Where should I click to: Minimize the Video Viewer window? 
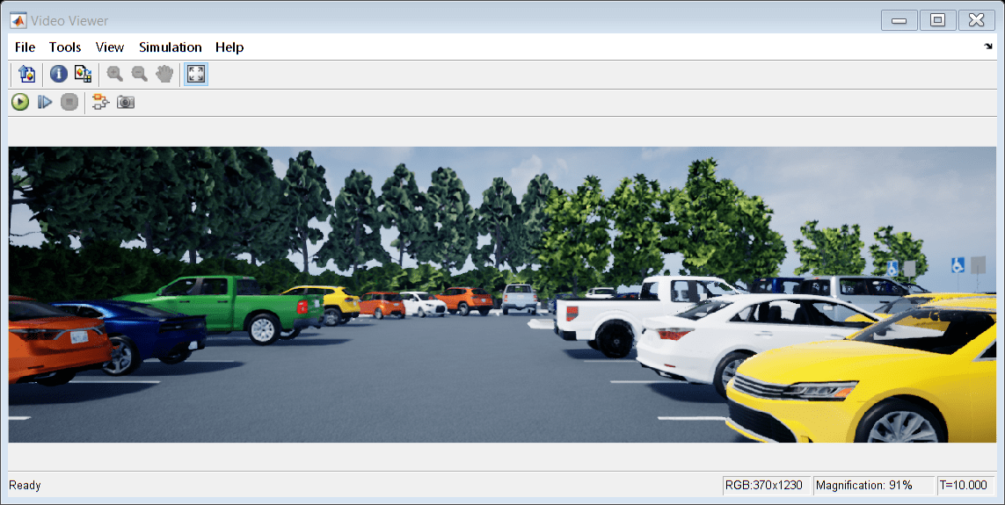[x=899, y=20]
